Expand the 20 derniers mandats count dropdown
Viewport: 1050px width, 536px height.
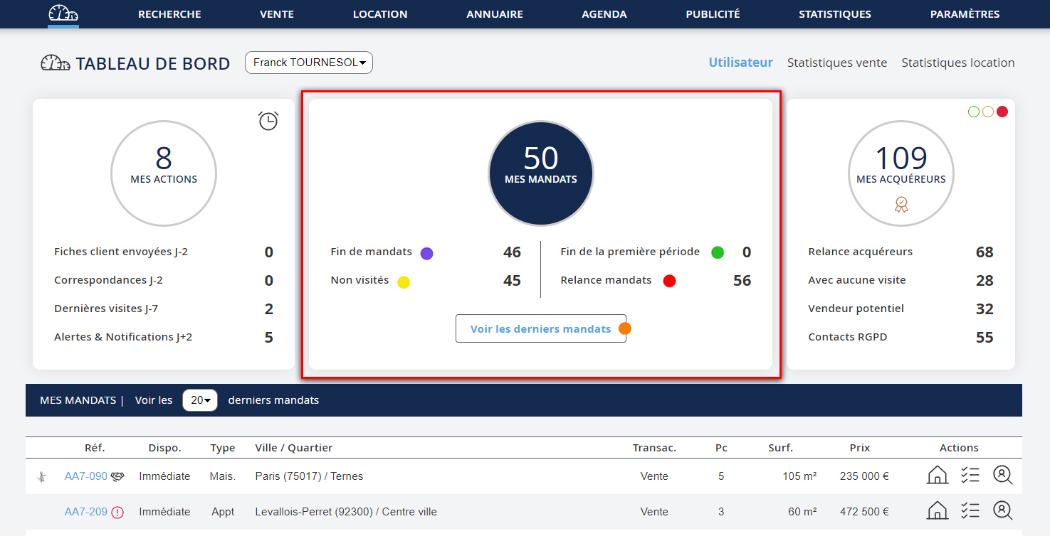coord(200,400)
